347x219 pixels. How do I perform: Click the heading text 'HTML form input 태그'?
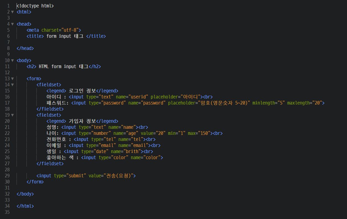63,66
